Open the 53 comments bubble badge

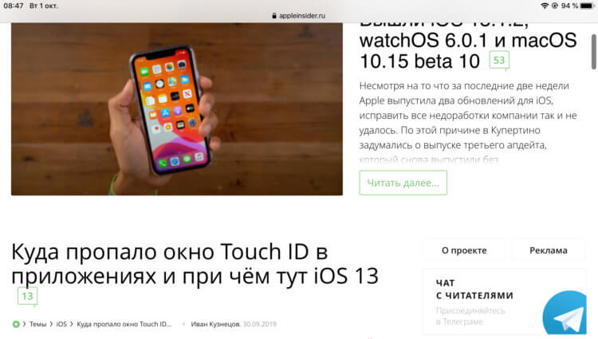(x=499, y=61)
